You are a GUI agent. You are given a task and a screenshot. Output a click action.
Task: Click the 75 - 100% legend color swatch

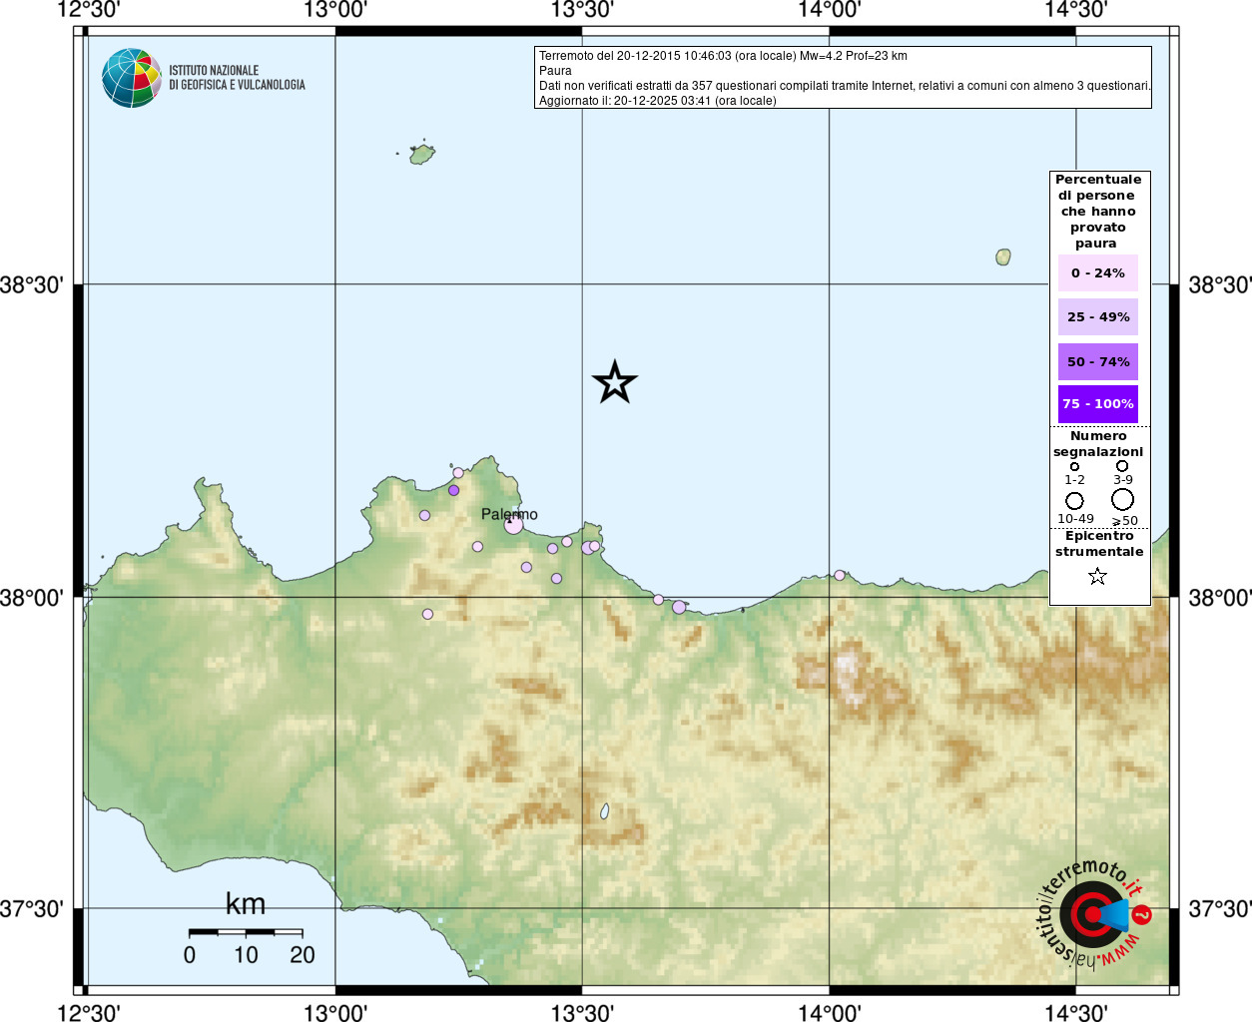click(x=1097, y=404)
